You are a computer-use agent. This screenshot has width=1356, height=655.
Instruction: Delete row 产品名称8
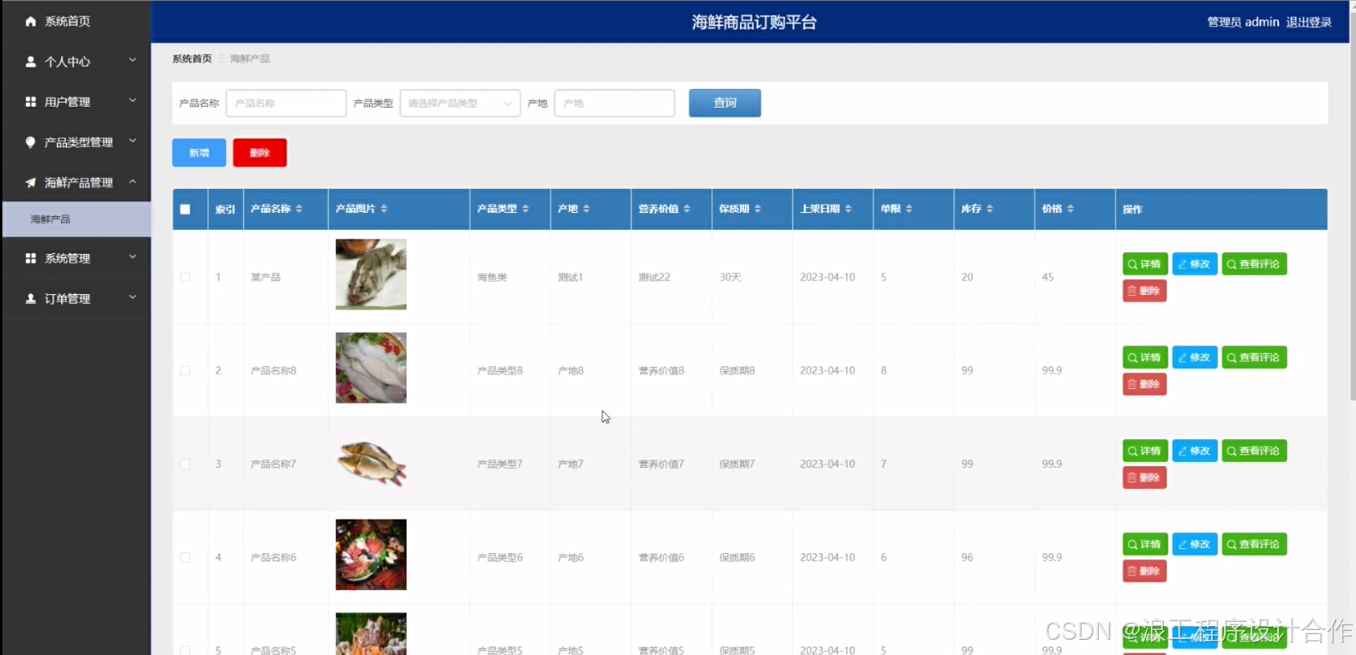tap(1144, 384)
